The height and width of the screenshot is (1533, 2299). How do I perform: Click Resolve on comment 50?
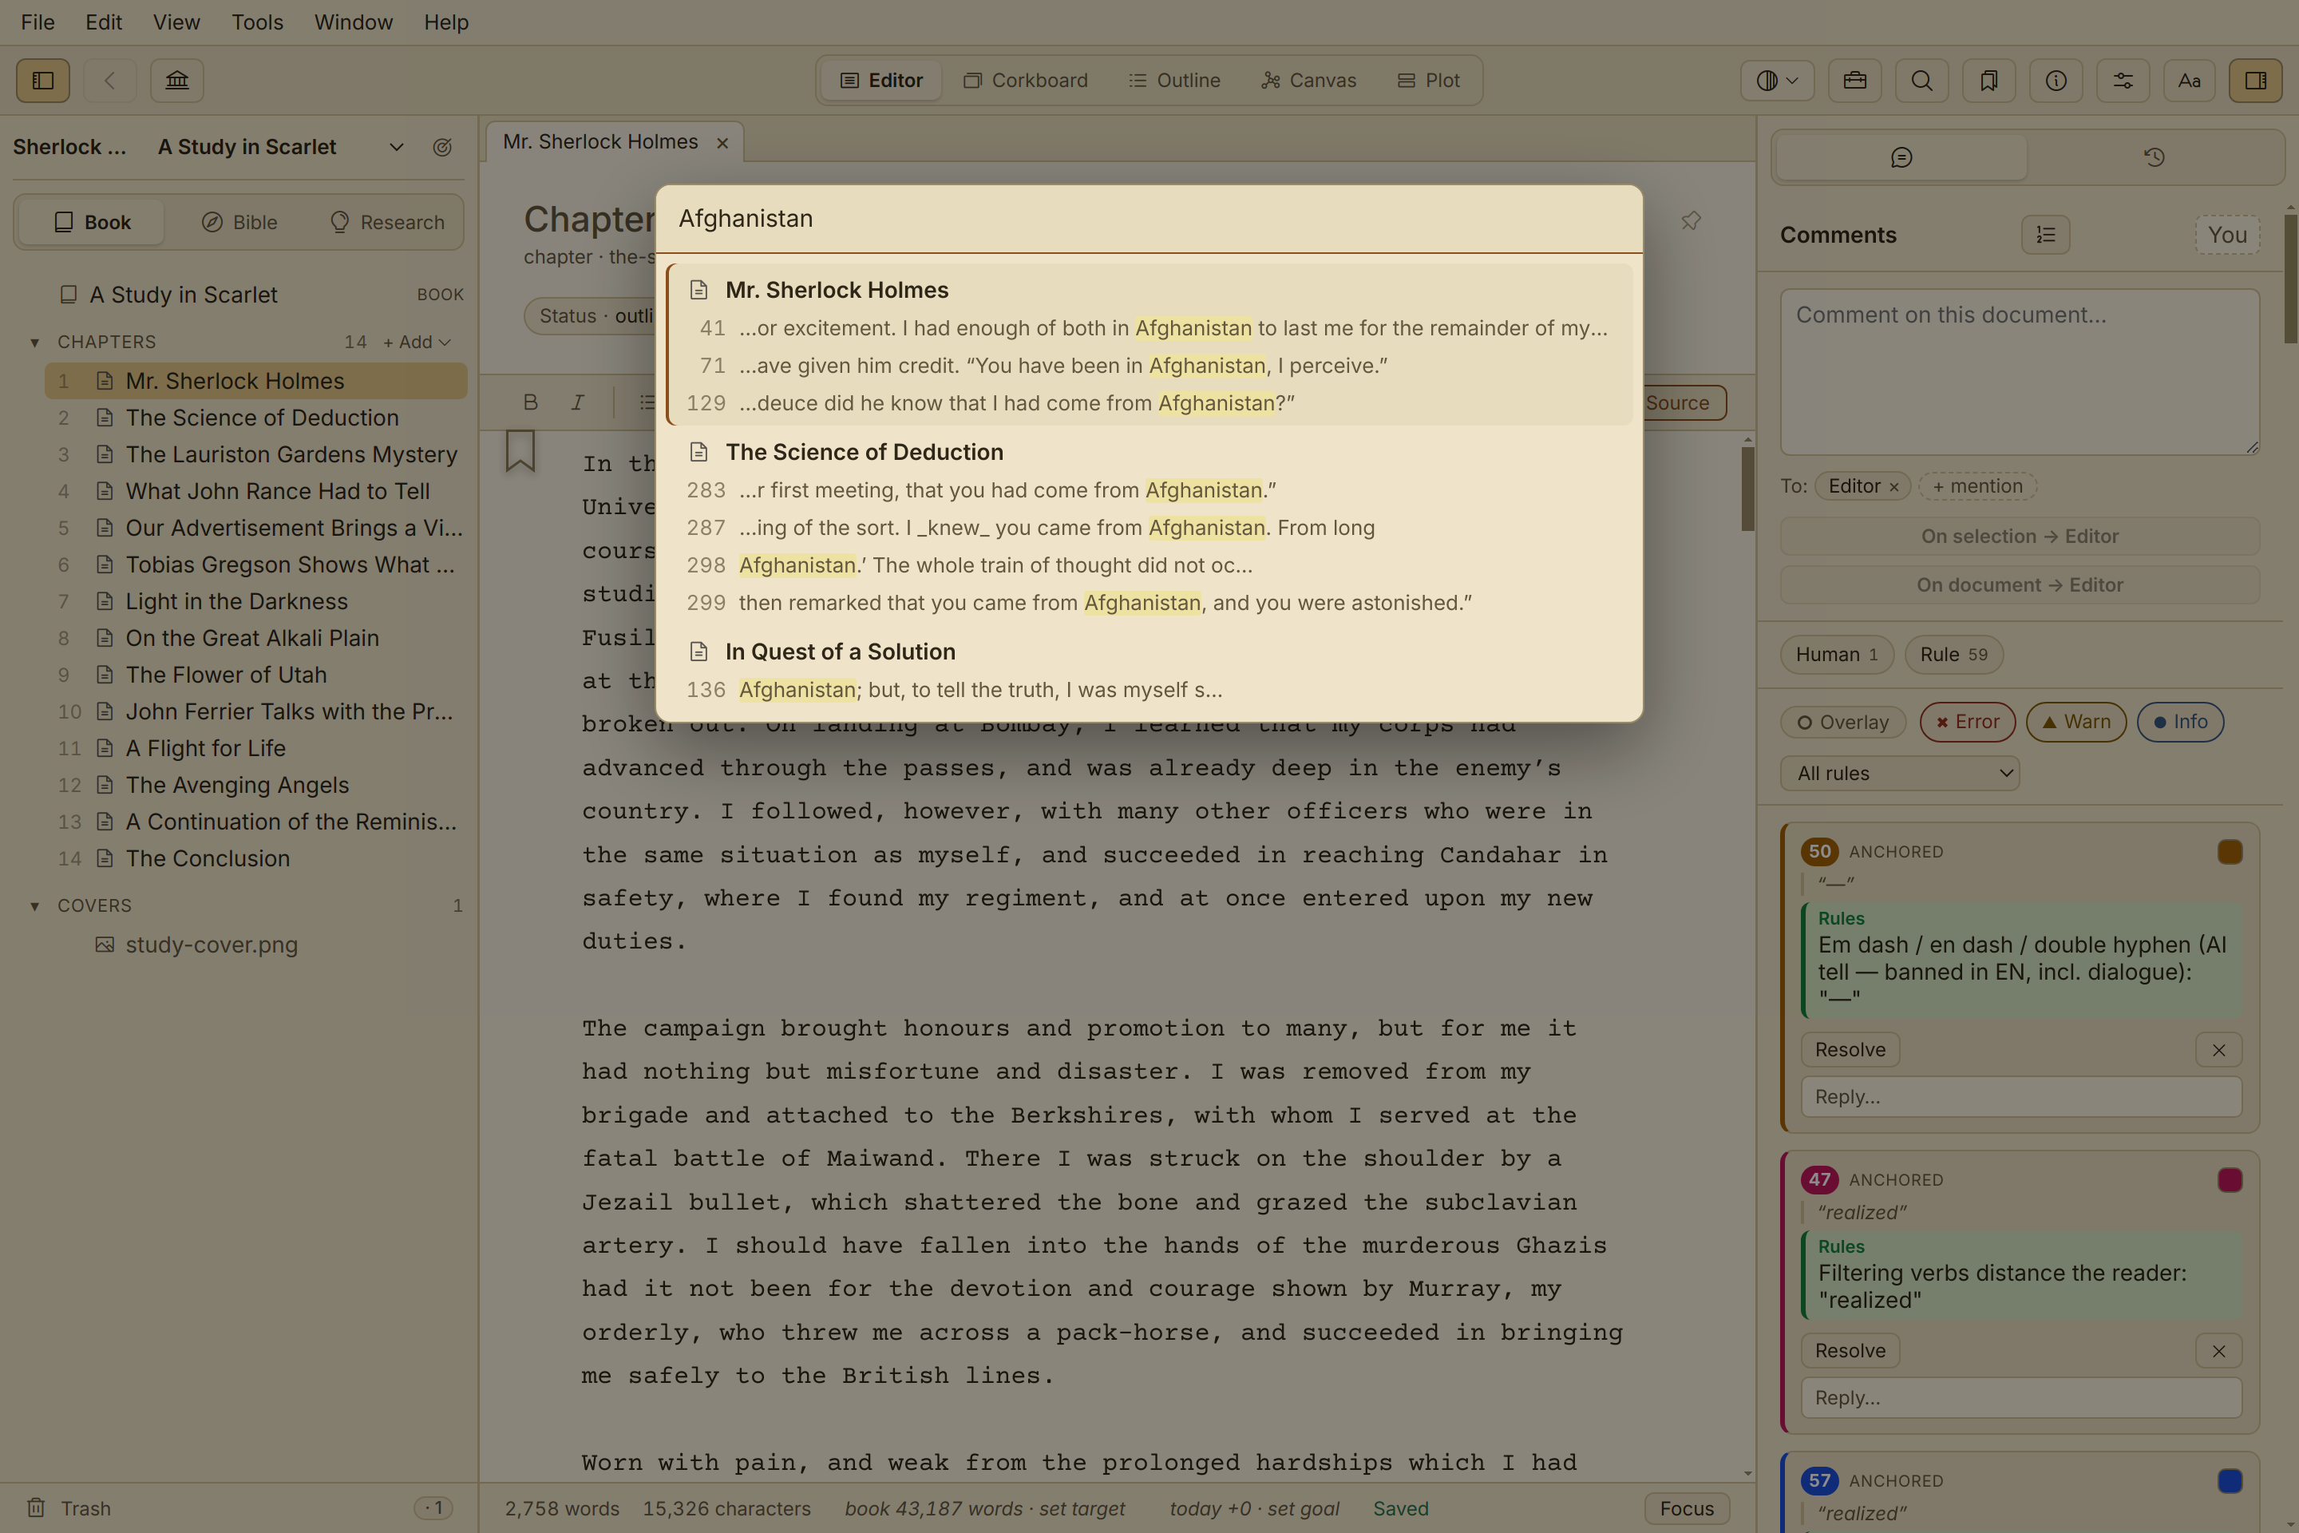(x=1850, y=1049)
